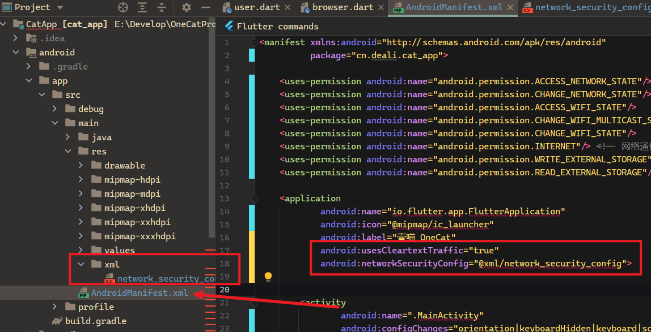The height and width of the screenshot is (332, 651).
Task: Click the FlutterApplication name attribute line
Action: click(442, 212)
